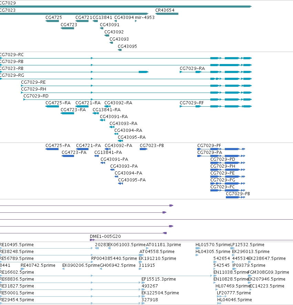Image resolution: width=293 pixels, height=305 pixels.
Task: Select protein CG7029-PD
Action: click(x=228, y=163)
